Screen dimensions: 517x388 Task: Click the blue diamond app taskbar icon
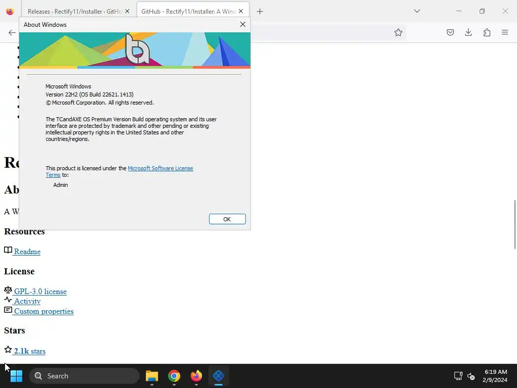pyautogui.click(x=219, y=376)
